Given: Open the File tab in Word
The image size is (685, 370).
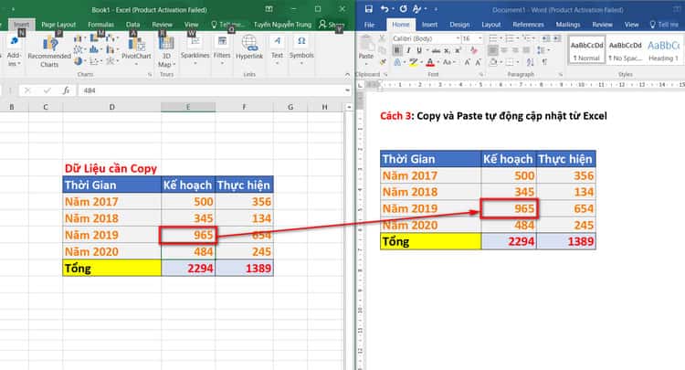Looking at the screenshot, I should (x=370, y=25).
